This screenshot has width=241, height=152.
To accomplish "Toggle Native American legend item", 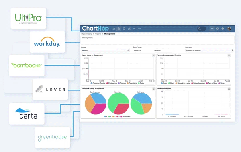I will 198,83.
